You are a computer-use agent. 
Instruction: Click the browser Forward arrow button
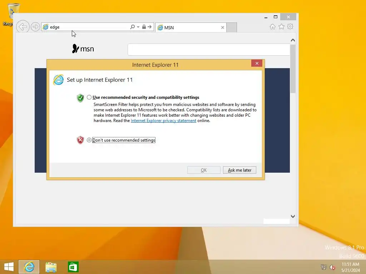click(35, 27)
